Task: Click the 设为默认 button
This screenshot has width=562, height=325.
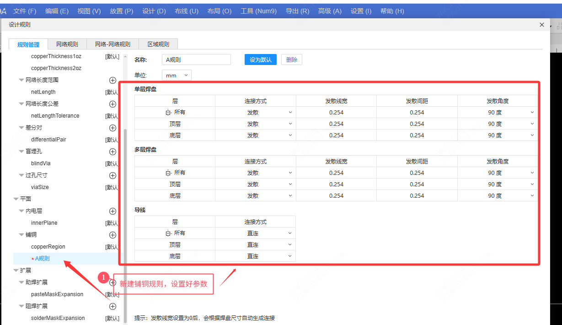Action: point(260,59)
